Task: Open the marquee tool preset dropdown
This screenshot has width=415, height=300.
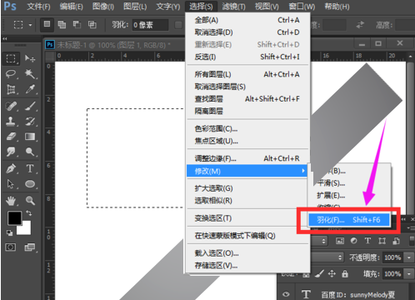Action: click(x=30, y=25)
